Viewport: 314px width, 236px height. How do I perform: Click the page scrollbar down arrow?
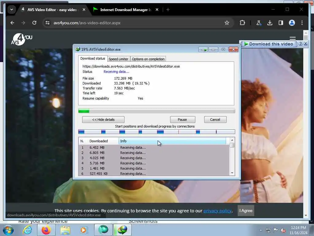coord(306,215)
